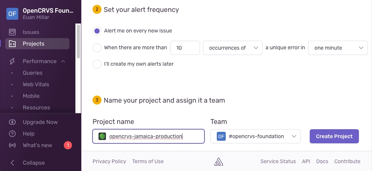Collapse the Performance section chevron
The width and height of the screenshot is (372, 171).
point(63,61)
